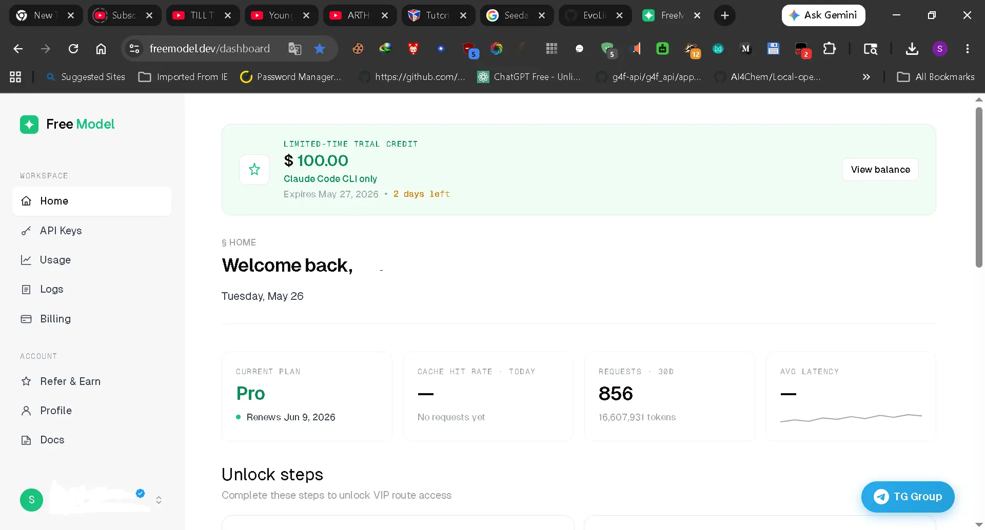Open the Downloads icon
This screenshot has width=985, height=530.
tap(912, 49)
